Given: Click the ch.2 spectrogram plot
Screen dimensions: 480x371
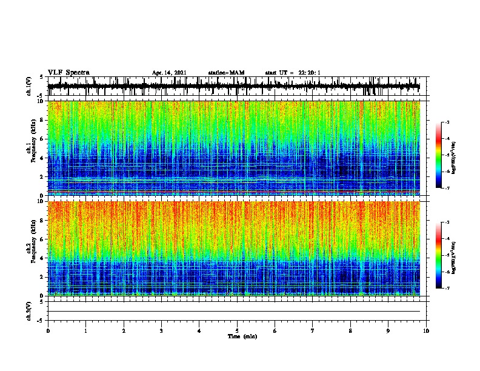Looking at the screenshot, I should coord(234,249).
